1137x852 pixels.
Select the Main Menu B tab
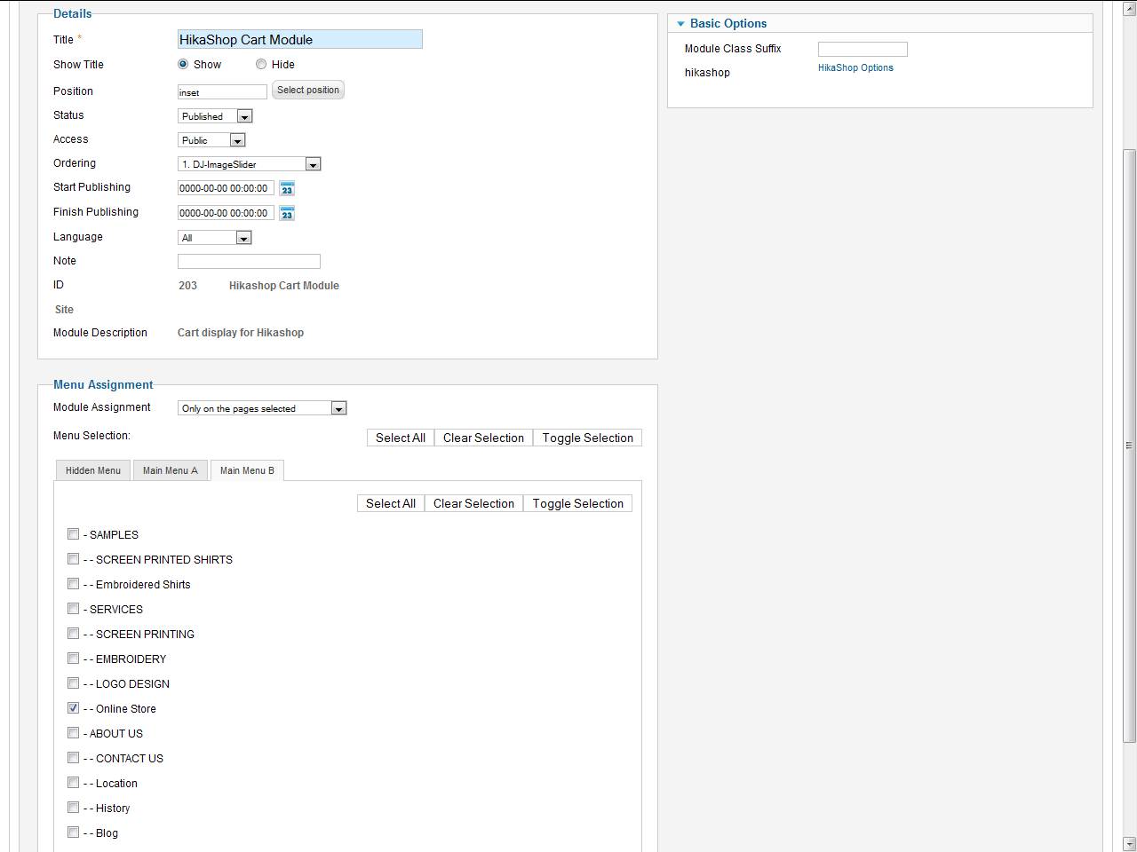click(247, 470)
